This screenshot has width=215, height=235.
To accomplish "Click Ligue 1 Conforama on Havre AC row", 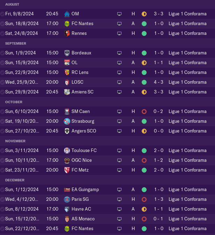I will click(187, 209).
